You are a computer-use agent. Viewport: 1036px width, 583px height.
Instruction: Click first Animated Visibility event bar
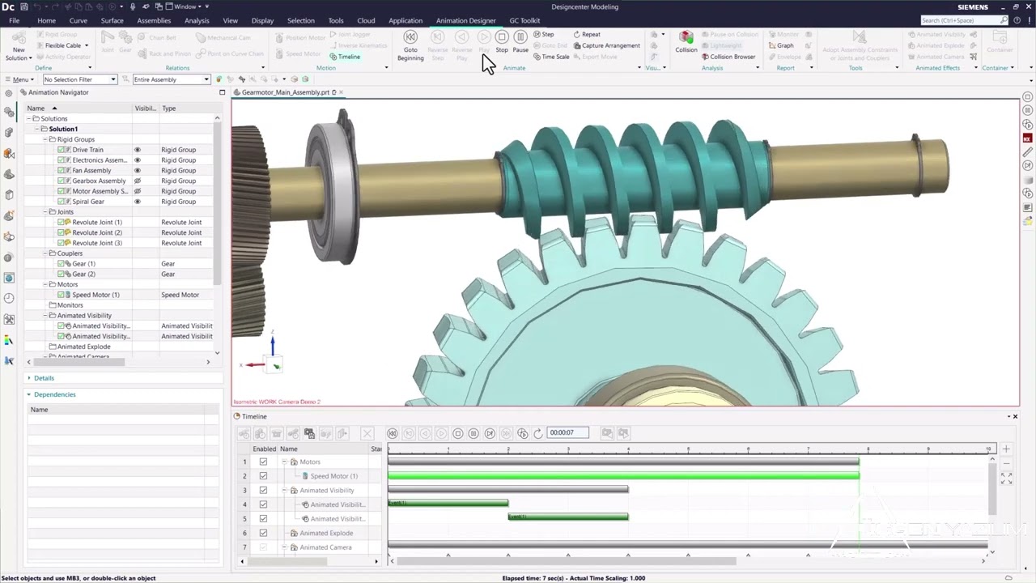click(x=448, y=504)
